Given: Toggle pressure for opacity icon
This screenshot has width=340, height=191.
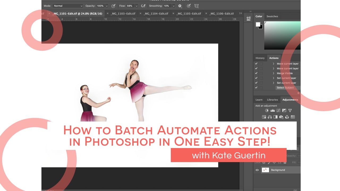Looking at the screenshot, I should 113,6.
